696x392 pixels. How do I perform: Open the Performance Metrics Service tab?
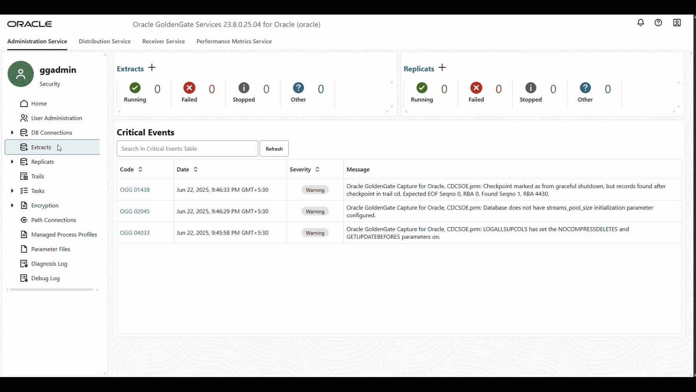(x=234, y=41)
